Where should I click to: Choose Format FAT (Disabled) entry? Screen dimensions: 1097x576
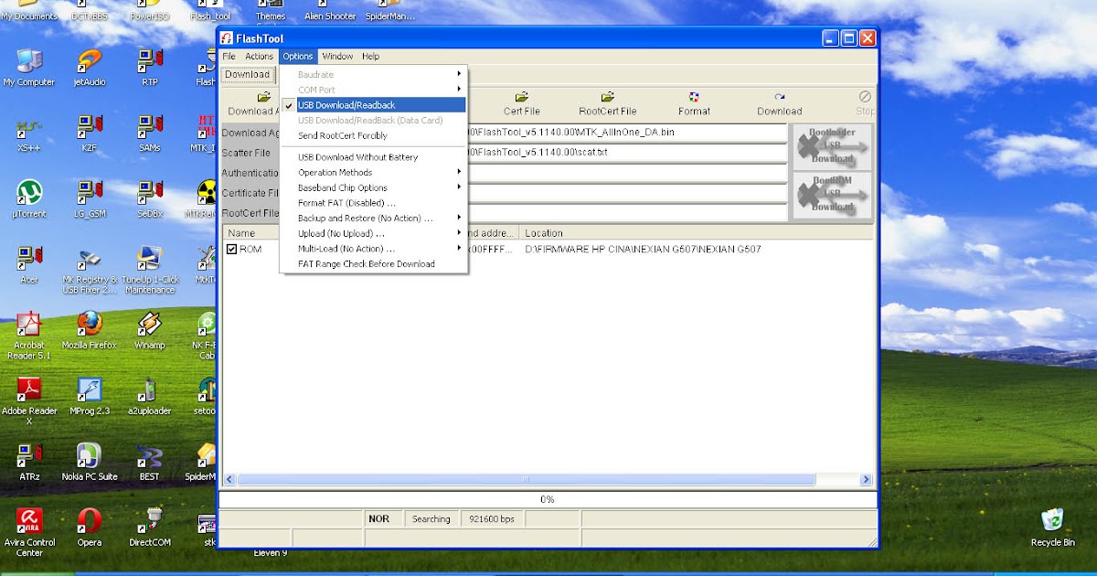(373, 203)
